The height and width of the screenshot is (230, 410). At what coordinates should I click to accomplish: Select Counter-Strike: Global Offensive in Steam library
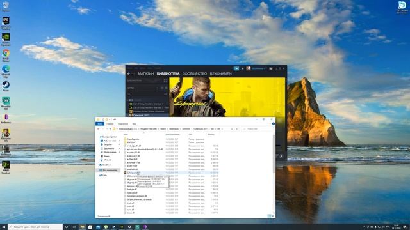click(148, 111)
